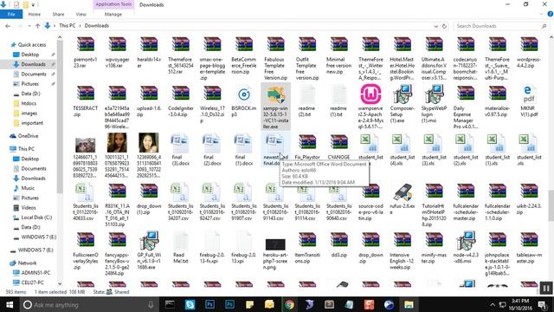Open Videos under This PC

pyautogui.click(x=29, y=208)
